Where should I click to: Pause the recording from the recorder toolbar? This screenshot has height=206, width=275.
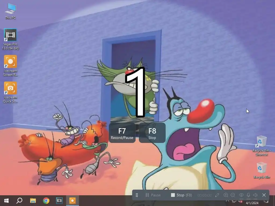click(x=153, y=195)
